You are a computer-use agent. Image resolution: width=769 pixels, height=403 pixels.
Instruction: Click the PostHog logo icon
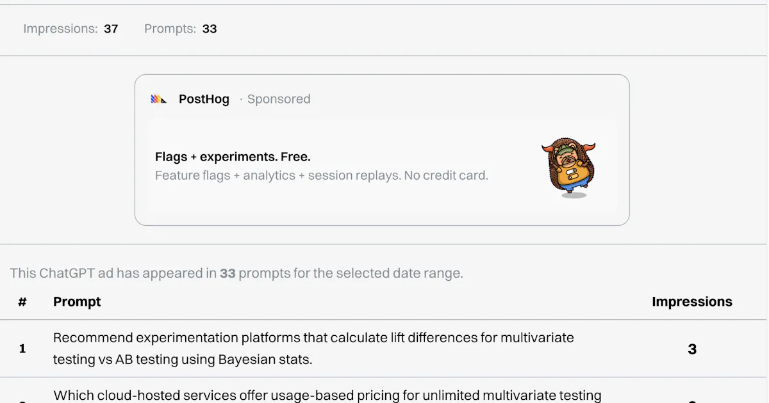159,99
